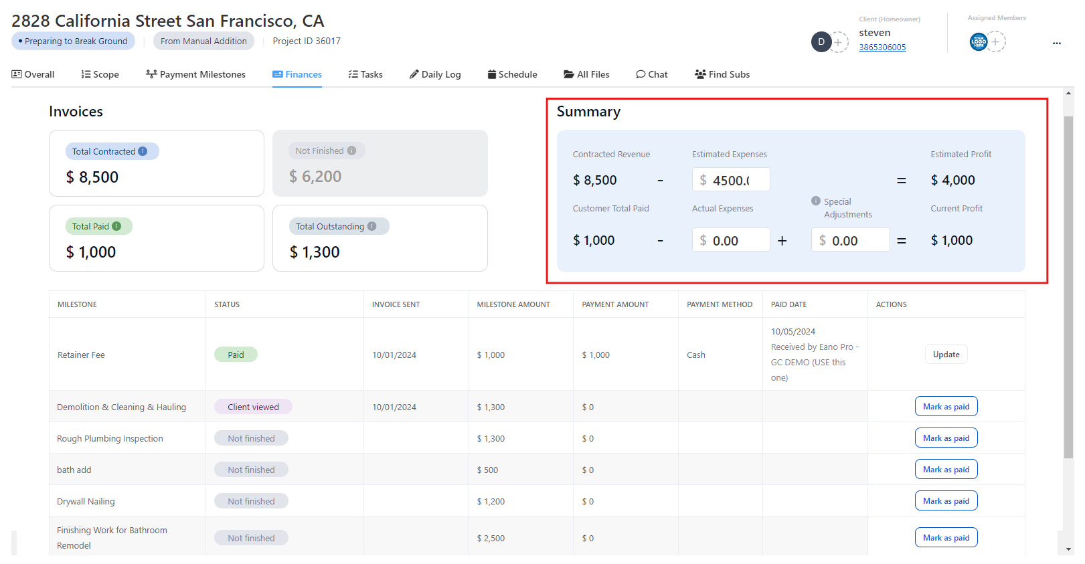Click the vertical page scrollbar

point(1068,288)
